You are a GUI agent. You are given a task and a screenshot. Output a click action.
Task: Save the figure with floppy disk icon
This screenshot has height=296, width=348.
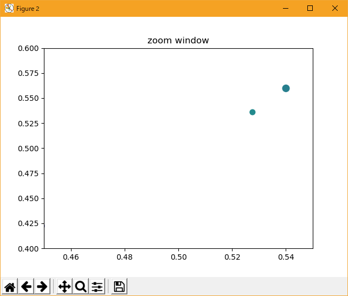click(x=119, y=287)
